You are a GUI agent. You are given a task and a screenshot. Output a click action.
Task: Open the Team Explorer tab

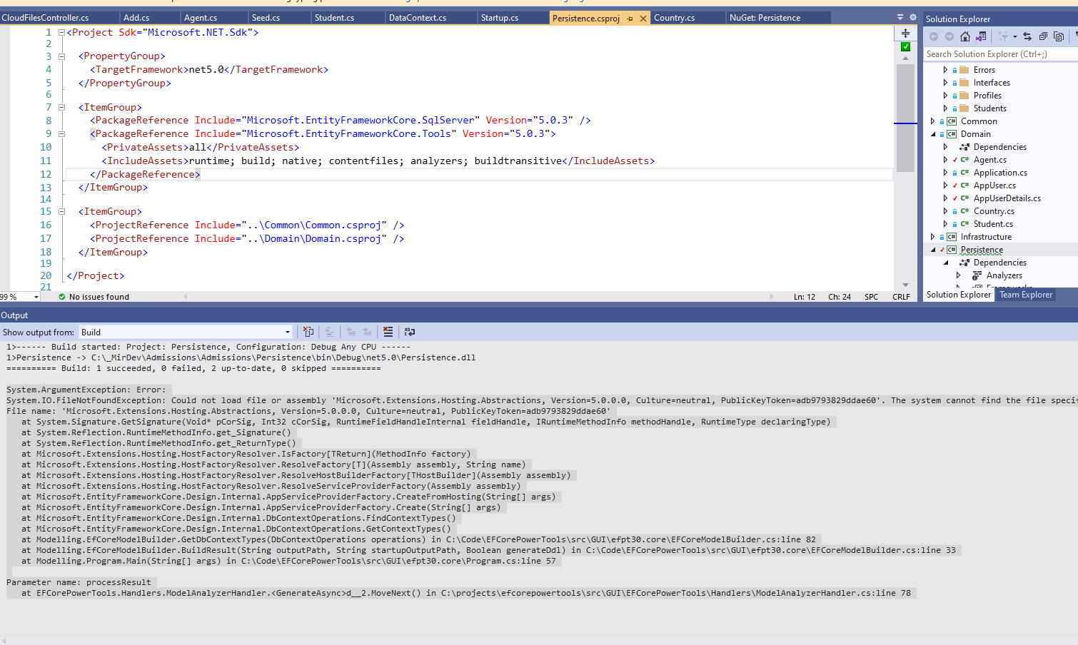pos(1026,294)
